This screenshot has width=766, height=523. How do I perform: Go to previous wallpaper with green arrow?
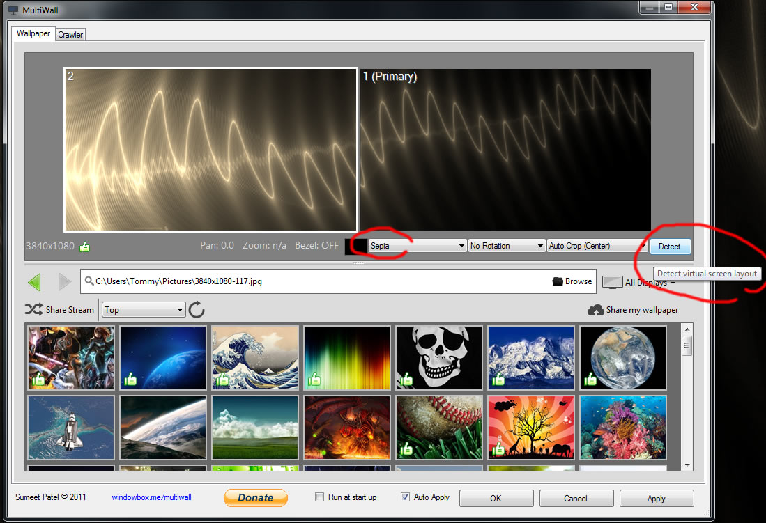(x=35, y=282)
